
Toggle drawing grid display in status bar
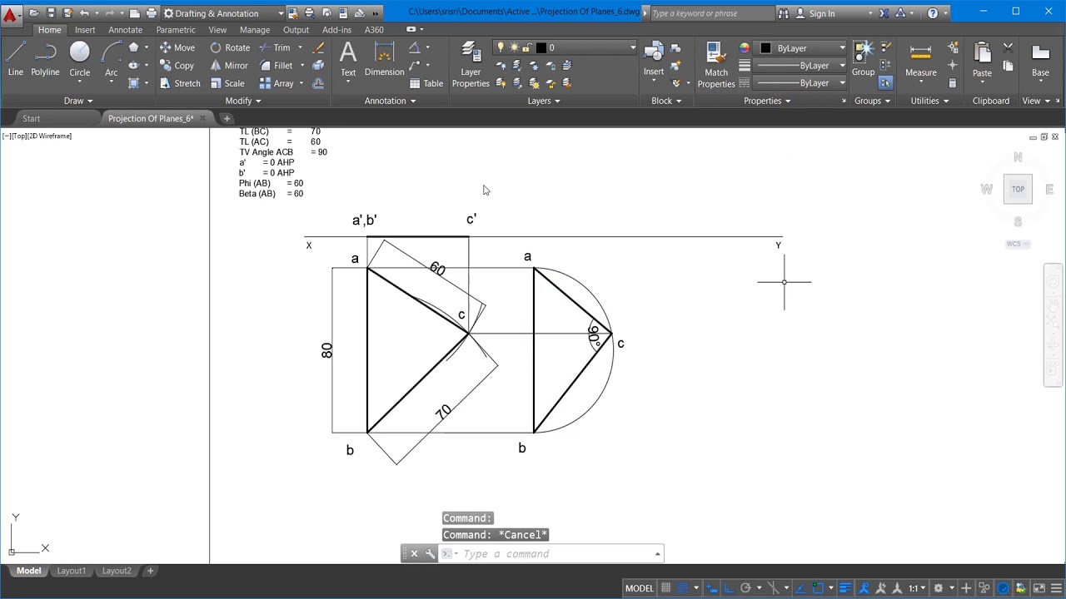tap(665, 588)
